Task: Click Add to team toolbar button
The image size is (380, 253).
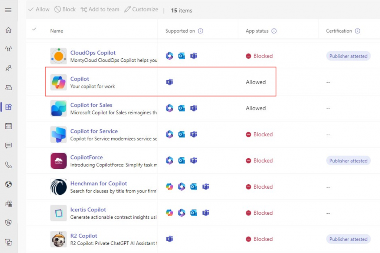Action: click(100, 9)
